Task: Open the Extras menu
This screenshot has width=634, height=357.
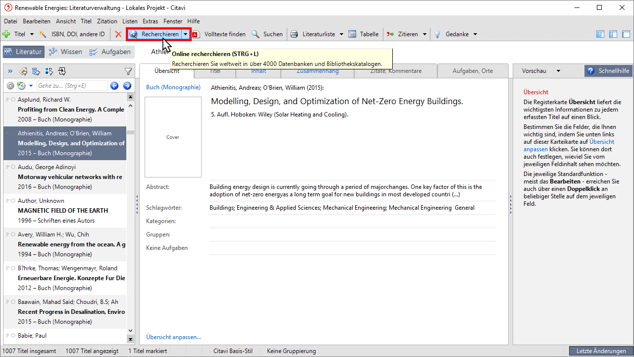Action: tap(150, 21)
